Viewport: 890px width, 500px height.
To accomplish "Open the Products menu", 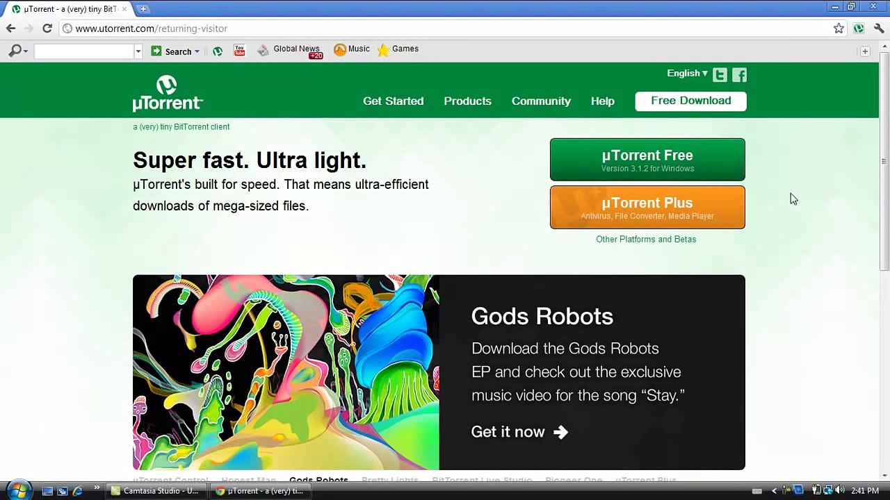I will pyautogui.click(x=467, y=101).
